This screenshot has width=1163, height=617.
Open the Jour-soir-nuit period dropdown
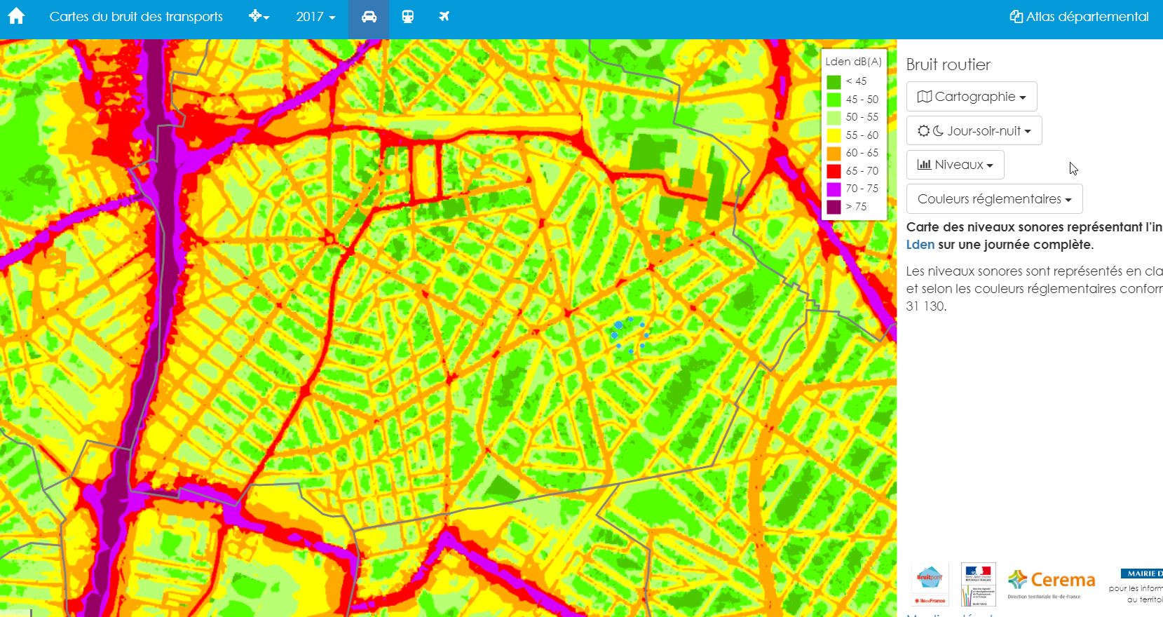[x=974, y=131]
